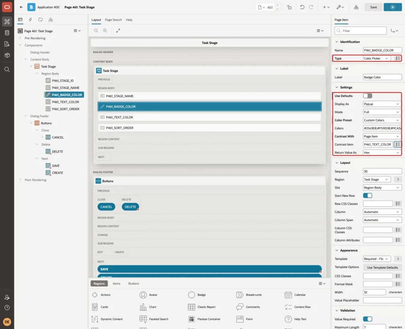Open App Builder from left sidebar
This screenshot has height=329, width=405.
[7, 22]
